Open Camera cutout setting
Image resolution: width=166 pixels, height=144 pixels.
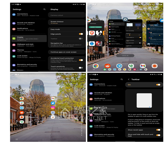click(x=67, y=15)
